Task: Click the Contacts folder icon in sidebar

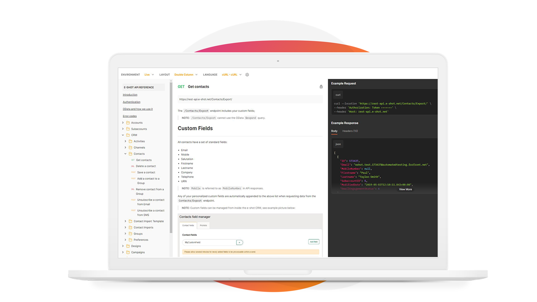Action: (x=131, y=154)
